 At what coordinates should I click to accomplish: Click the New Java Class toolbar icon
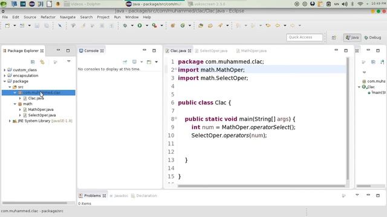[183, 25]
